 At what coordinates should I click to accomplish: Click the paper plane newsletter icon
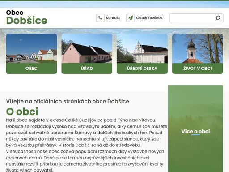[131, 18]
